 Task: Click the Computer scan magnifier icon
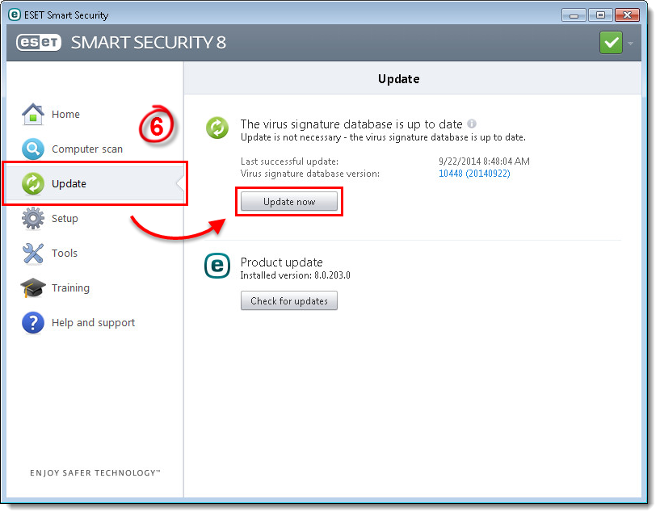coord(32,149)
